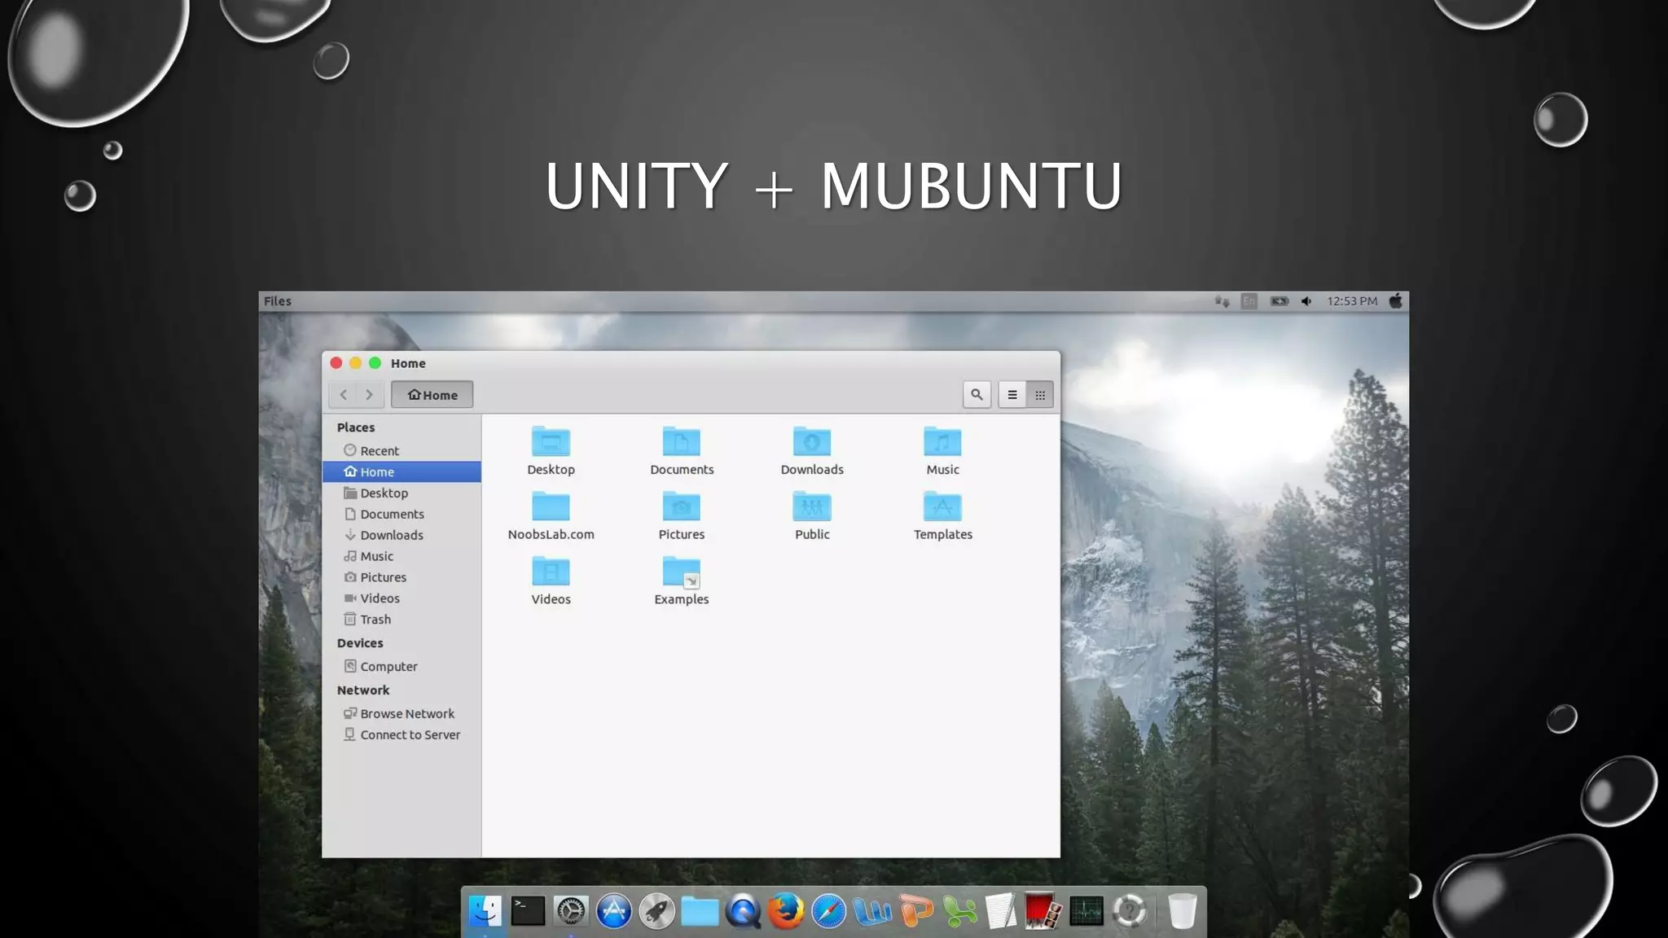Click the network indicator in the top panel
This screenshot has height=938, width=1668.
tap(1222, 301)
